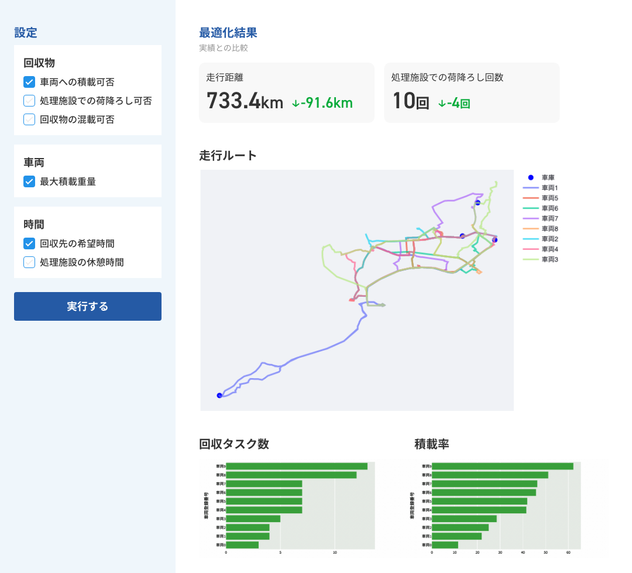Click 車両5 bar in 回収タスク数 chart
Image resolution: width=632 pixels, height=573 pixels.
[x=264, y=501]
